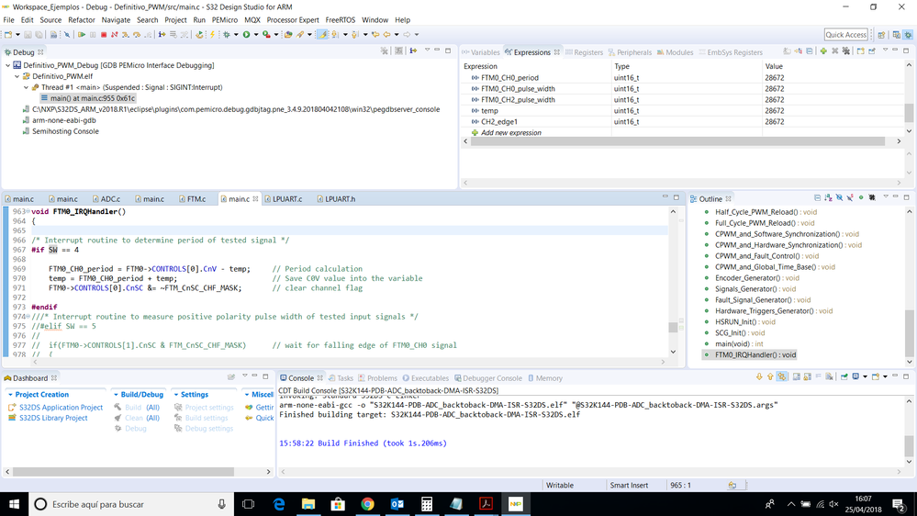Open File Explorer from the taskbar

(308, 504)
